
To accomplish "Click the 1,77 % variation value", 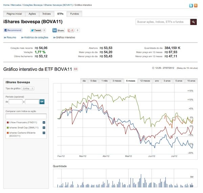I will (40, 52).
